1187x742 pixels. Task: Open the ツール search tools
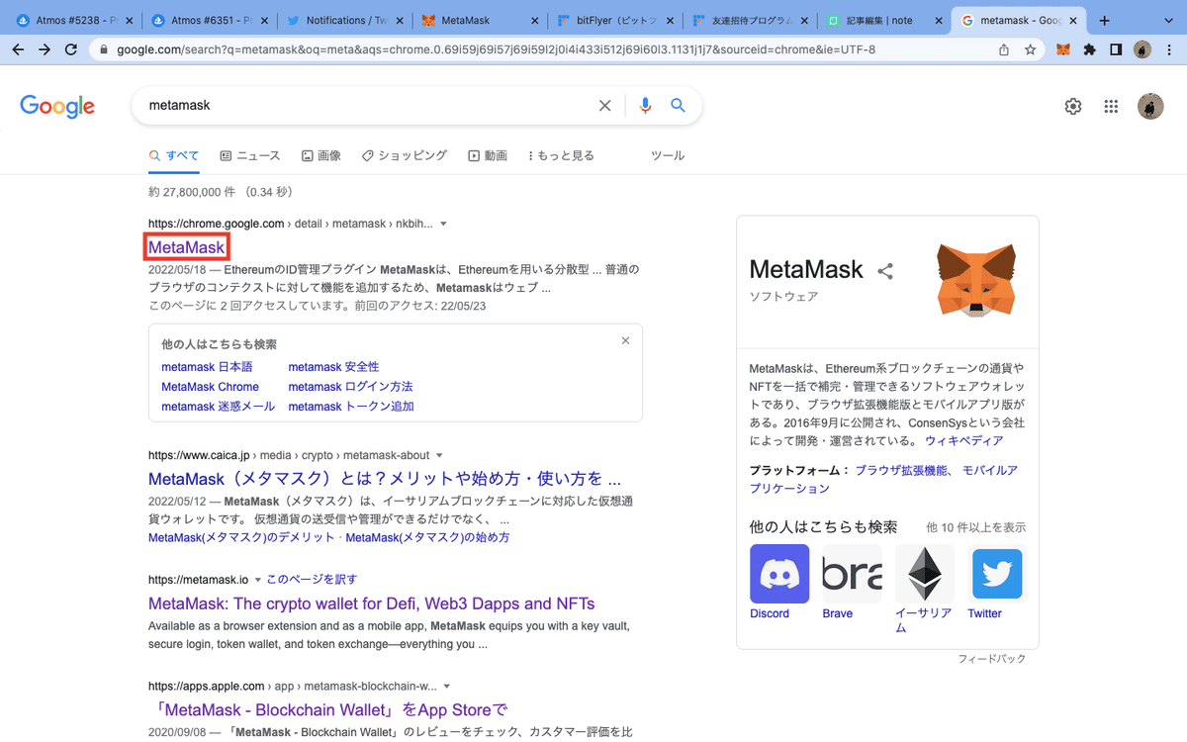[668, 155]
